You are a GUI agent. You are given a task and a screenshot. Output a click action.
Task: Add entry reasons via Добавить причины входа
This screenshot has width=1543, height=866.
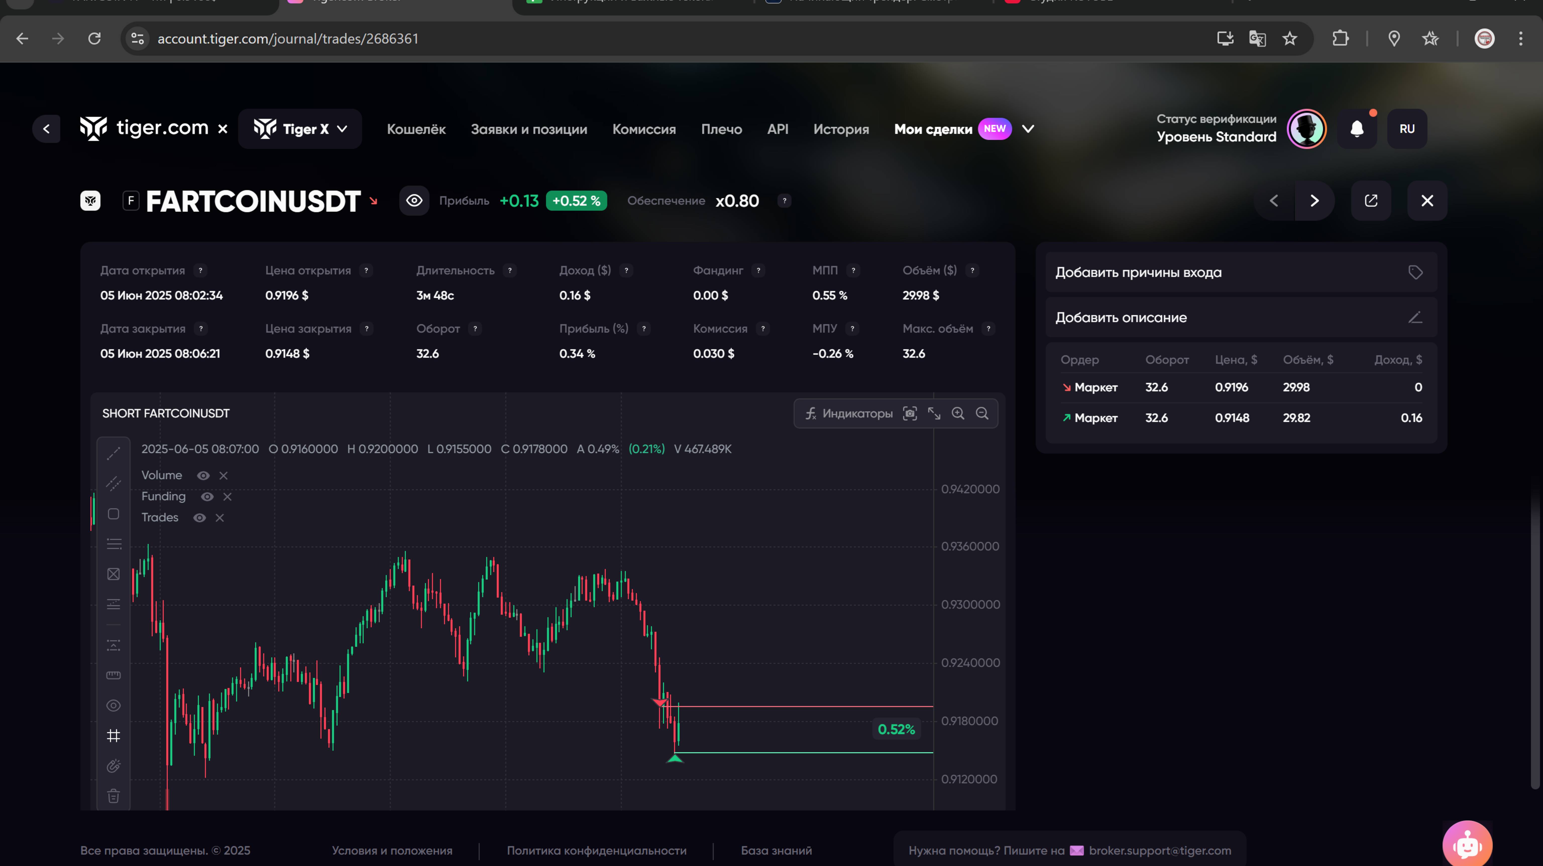click(x=1241, y=272)
